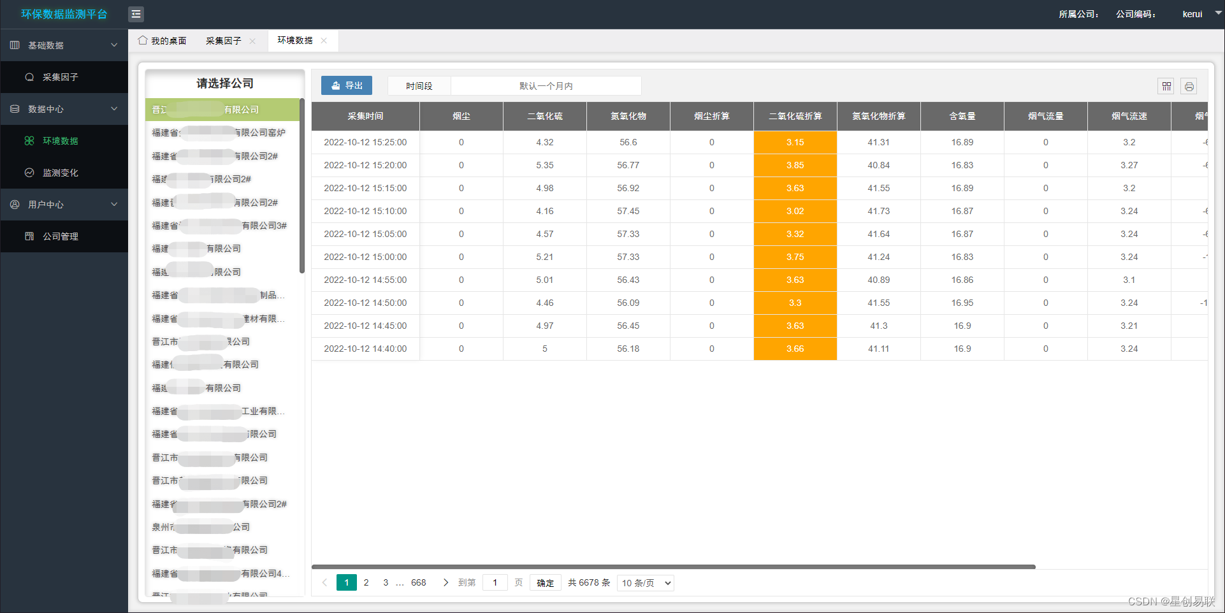Collapse the 基础数据 menu chevron

(114, 45)
